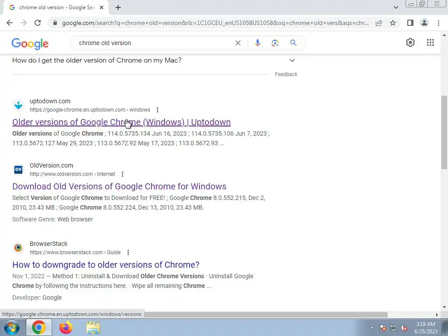Open Firefox from the taskbar
The height and width of the screenshot is (336, 448).
[66, 327]
